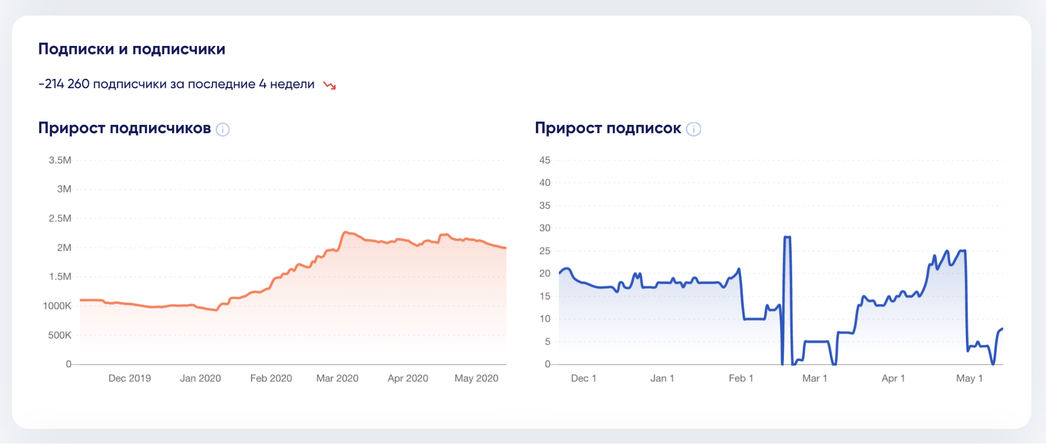Click the red downward trend arrow icon
Image resolution: width=1046 pixels, height=444 pixels.
point(330,85)
